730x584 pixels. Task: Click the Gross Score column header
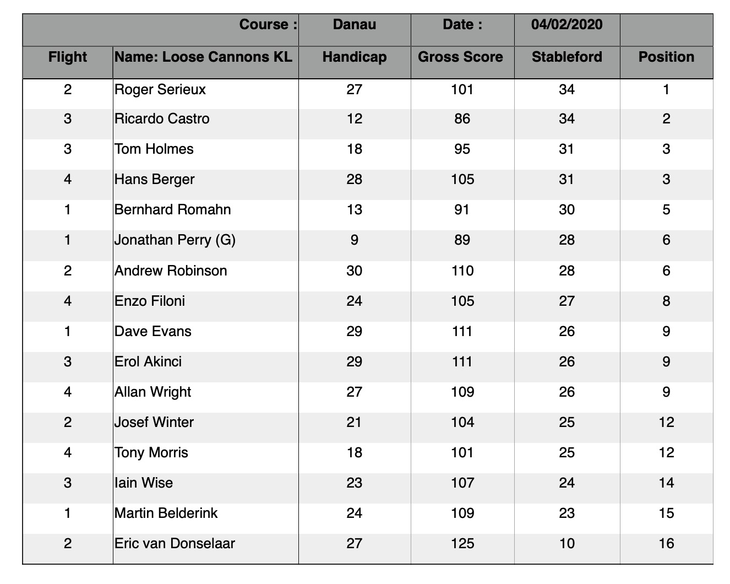[461, 57]
